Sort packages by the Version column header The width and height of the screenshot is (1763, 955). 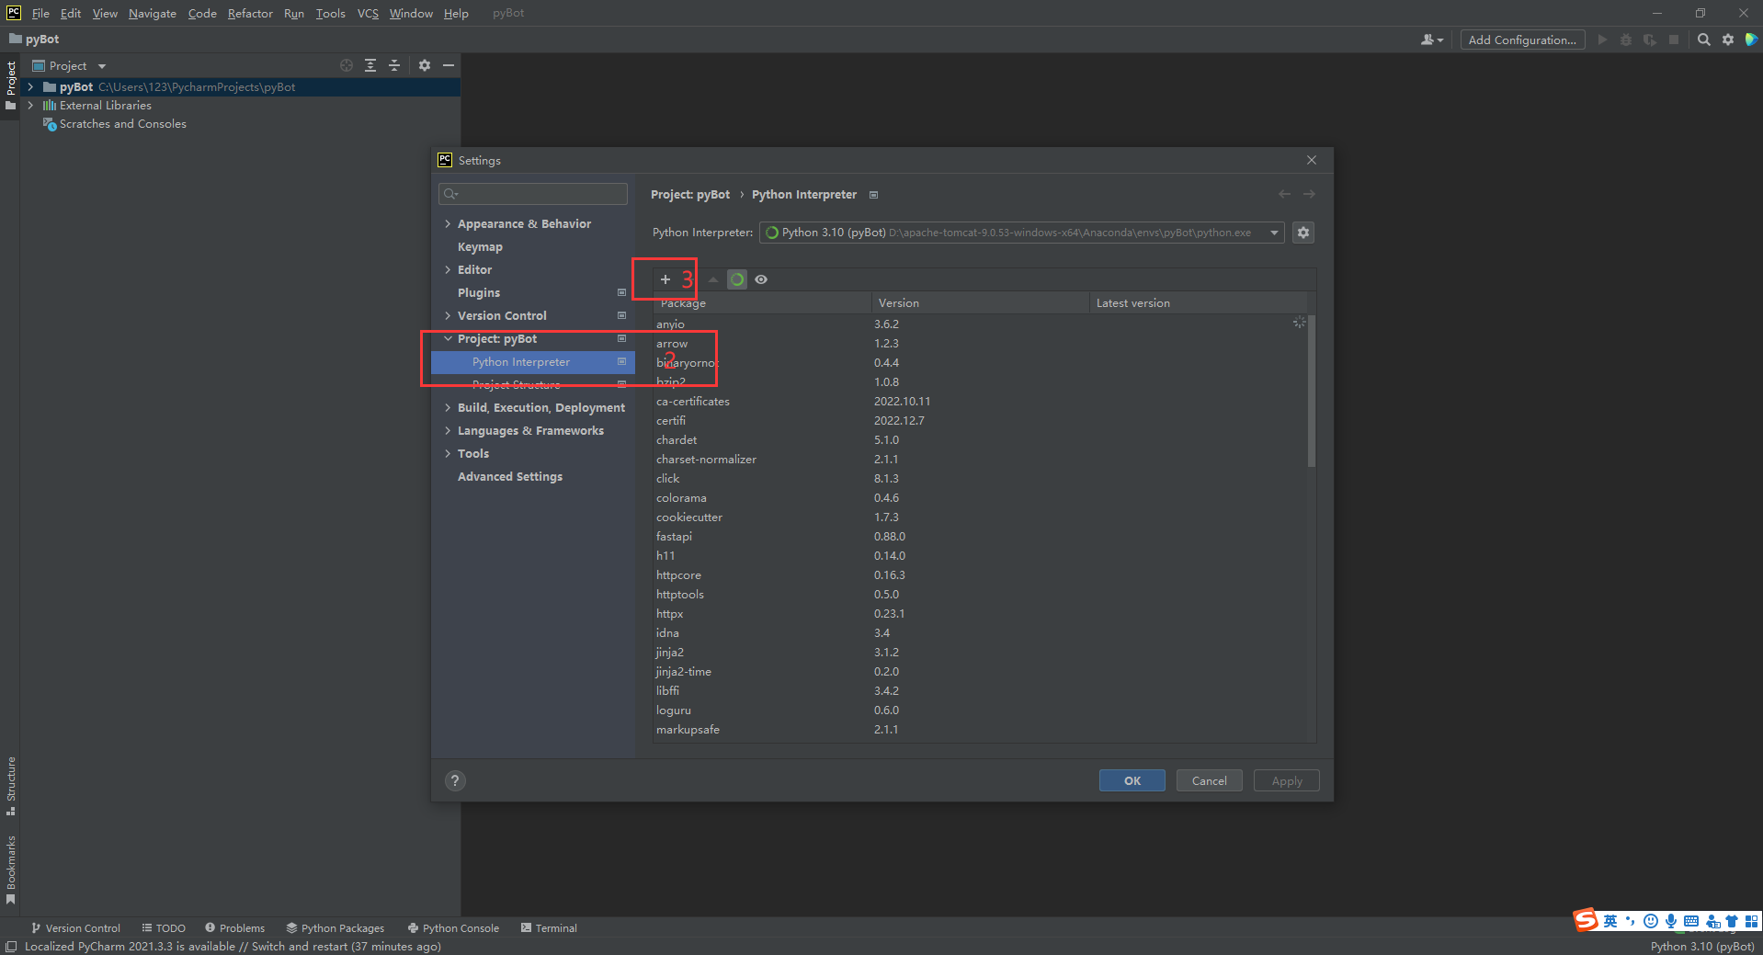click(980, 303)
